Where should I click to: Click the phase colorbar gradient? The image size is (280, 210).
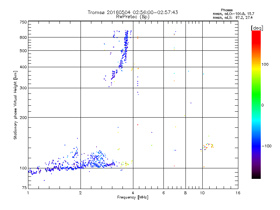(x=256, y=104)
